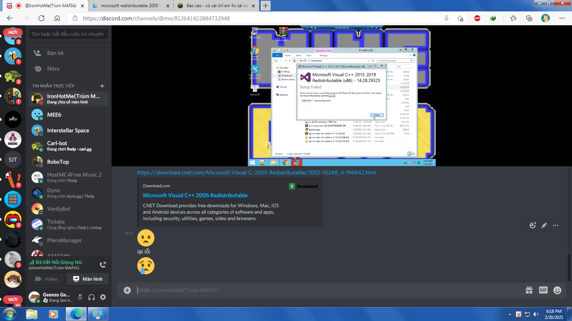Click the find or start conversation search box
Screen dimensions: 572x321
pos(68,34)
